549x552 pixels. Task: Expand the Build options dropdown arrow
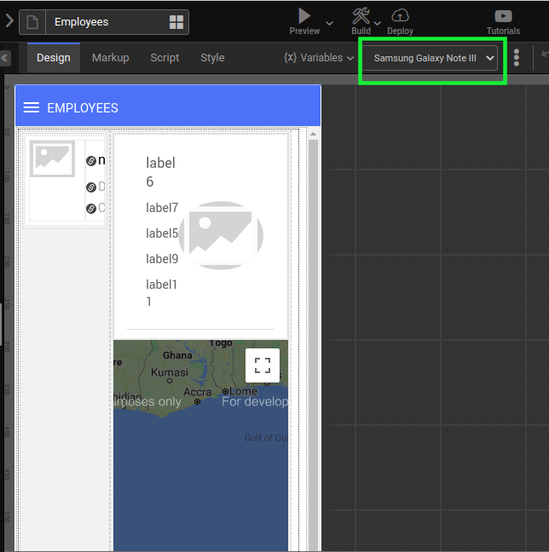[x=378, y=23]
